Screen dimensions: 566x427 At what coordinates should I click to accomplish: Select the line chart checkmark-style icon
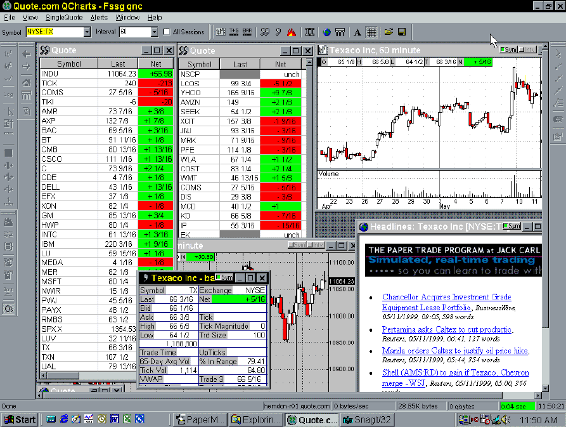[x=8, y=79]
